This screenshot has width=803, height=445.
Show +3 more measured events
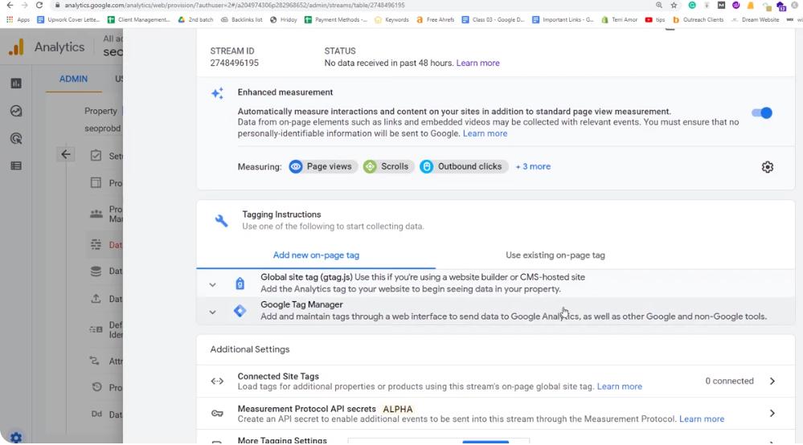coord(533,167)
